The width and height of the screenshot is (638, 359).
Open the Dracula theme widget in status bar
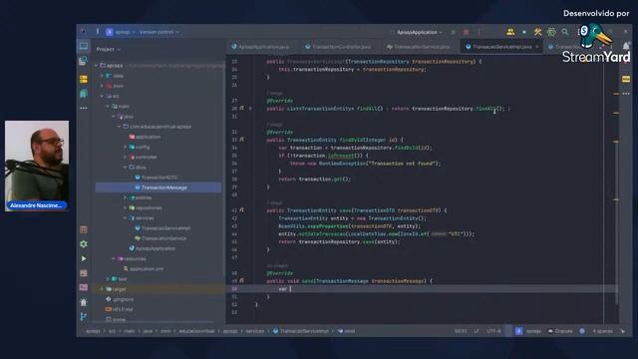pos(560,331)
